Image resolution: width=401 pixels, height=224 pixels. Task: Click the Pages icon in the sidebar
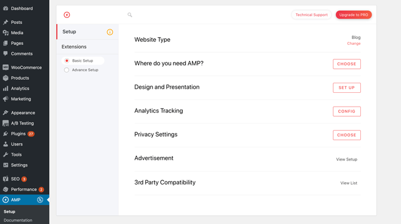point(5,43)
